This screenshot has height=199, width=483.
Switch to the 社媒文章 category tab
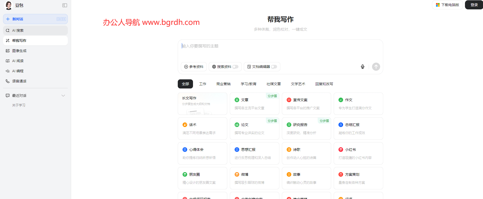(274, 84)
